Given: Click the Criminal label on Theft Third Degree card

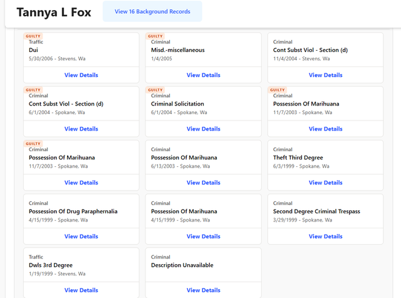Looking at the screenshot, I should pos(283,149).
